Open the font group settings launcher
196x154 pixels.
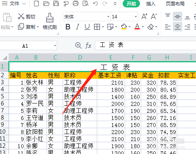(x=158, y=34)
